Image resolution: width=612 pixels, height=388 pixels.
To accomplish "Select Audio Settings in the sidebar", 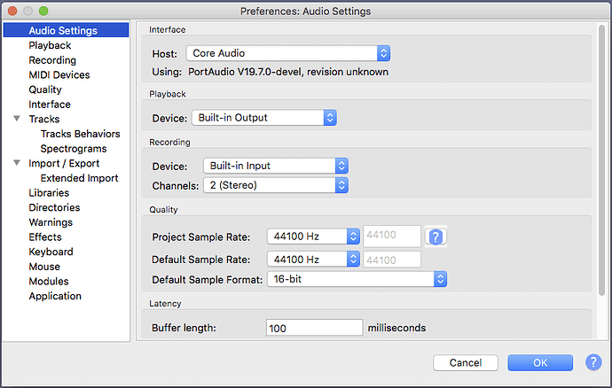I will (x=66, y=30).
